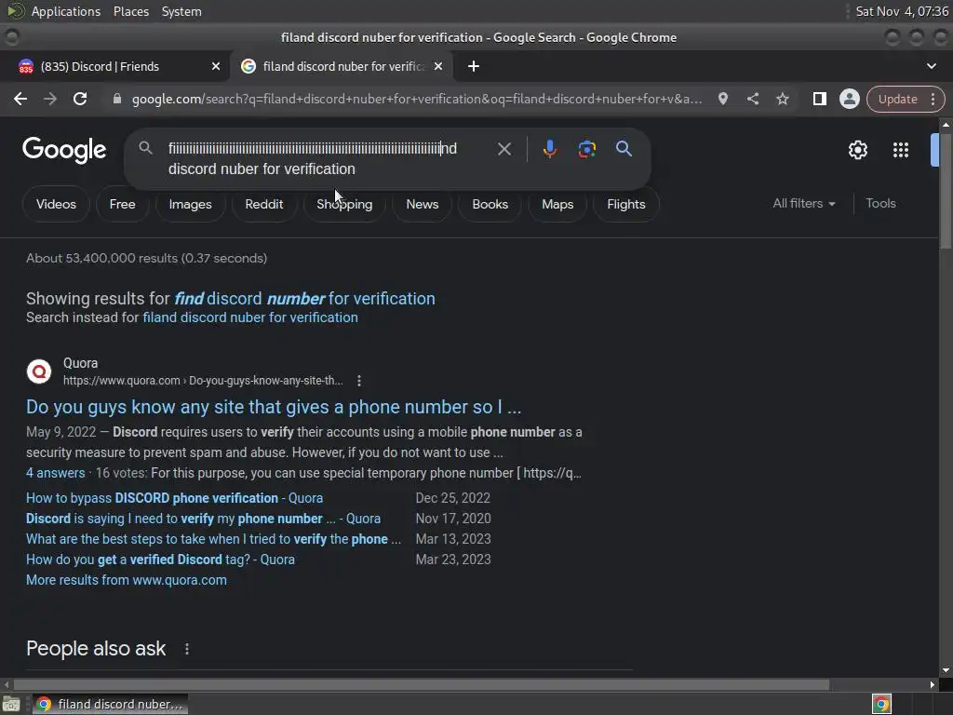Click the show desktop icon in bottom panel

pos(11,704)
